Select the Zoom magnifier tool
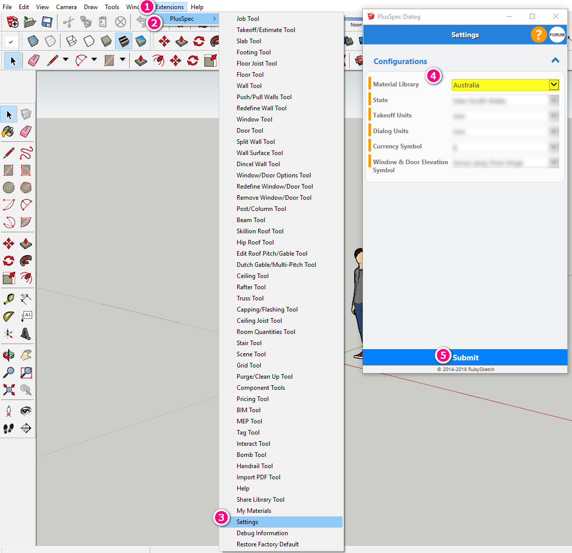This screenshot has width=572, height=553. coord(8,373)
